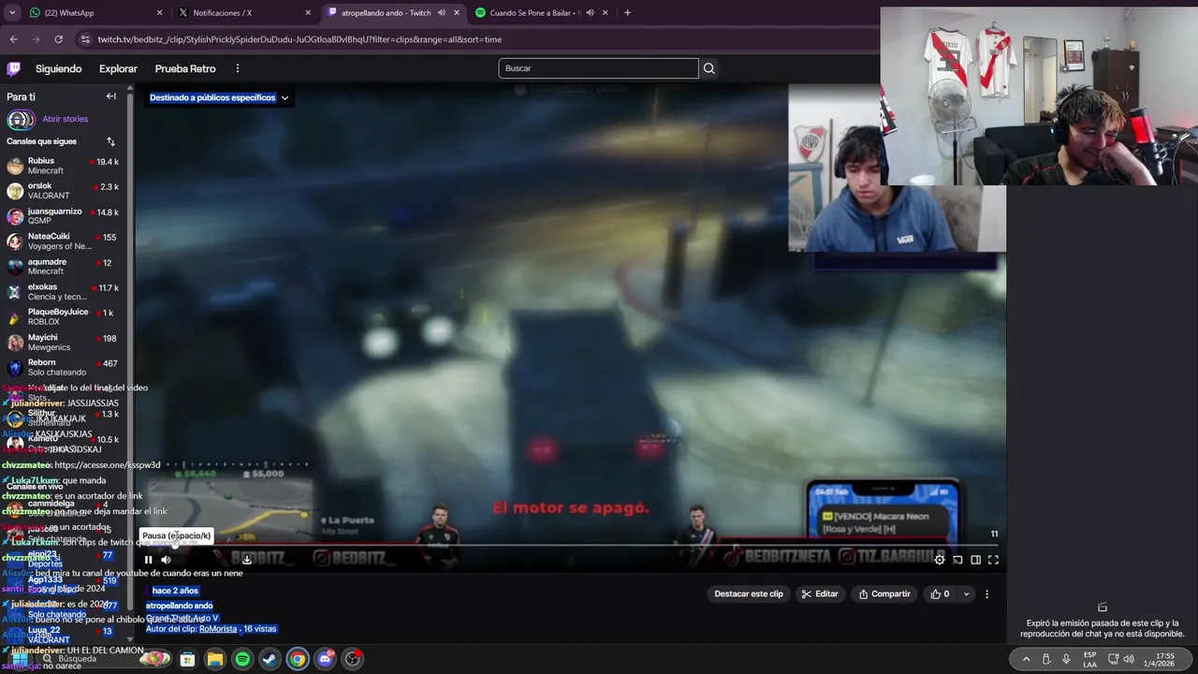The image size is (1198, 674).
Task: Click the Compartir button
Action: pyautogui.click(x=884, y=593)
